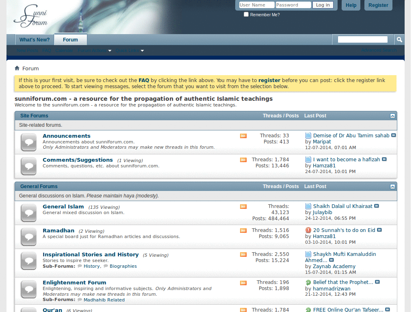416x312 pixels.
Task: Select the Forum tab
Action: pyautogui.click(x=70, y=40)
